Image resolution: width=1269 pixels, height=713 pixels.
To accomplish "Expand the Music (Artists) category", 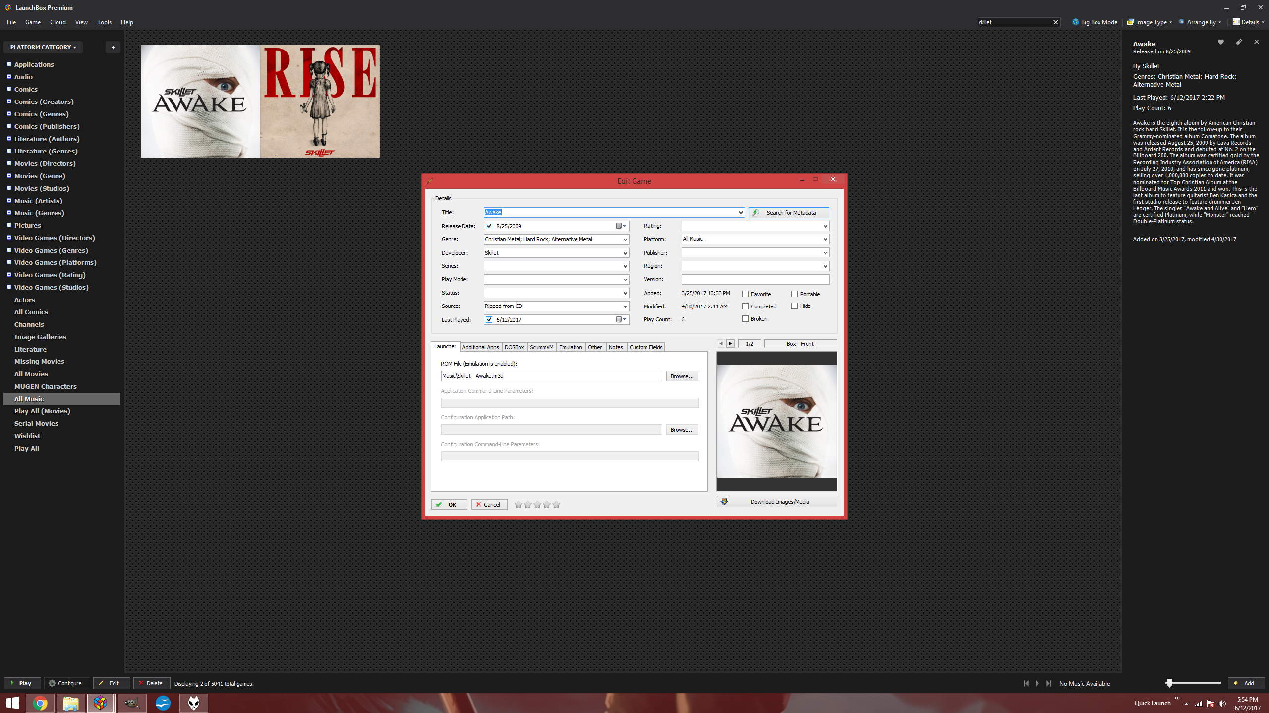I will (x=9, y=201).
